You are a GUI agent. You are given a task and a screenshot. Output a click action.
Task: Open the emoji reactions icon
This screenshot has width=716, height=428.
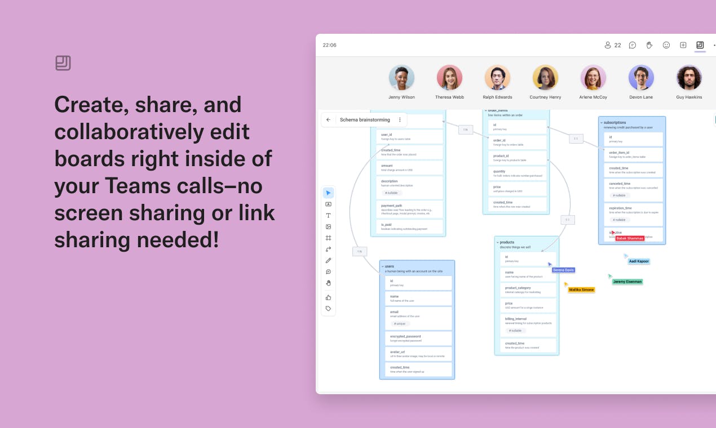coord(666,45)
